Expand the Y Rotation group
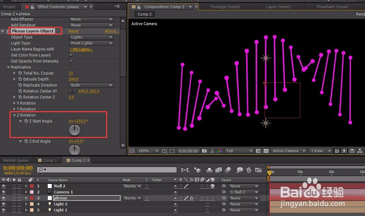The image size is (365, 216). pyautogui.click(x=15, y=109)
